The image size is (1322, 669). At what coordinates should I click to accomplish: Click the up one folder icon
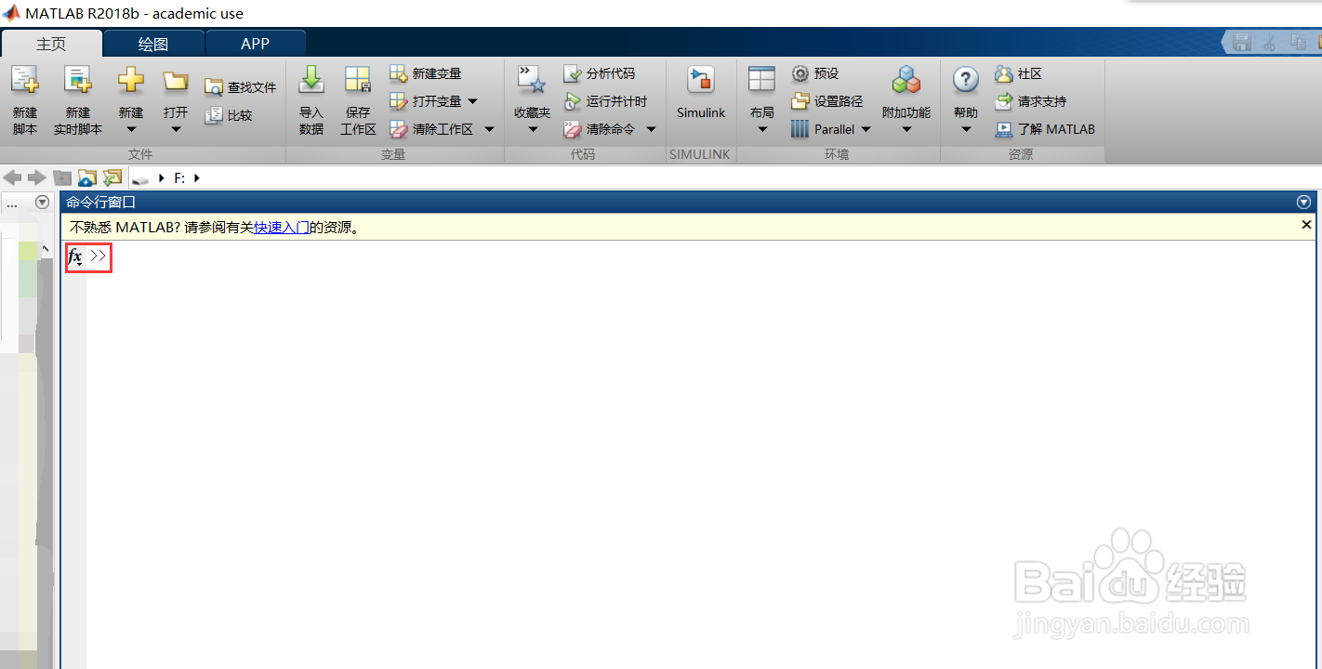tap(62, 177)
